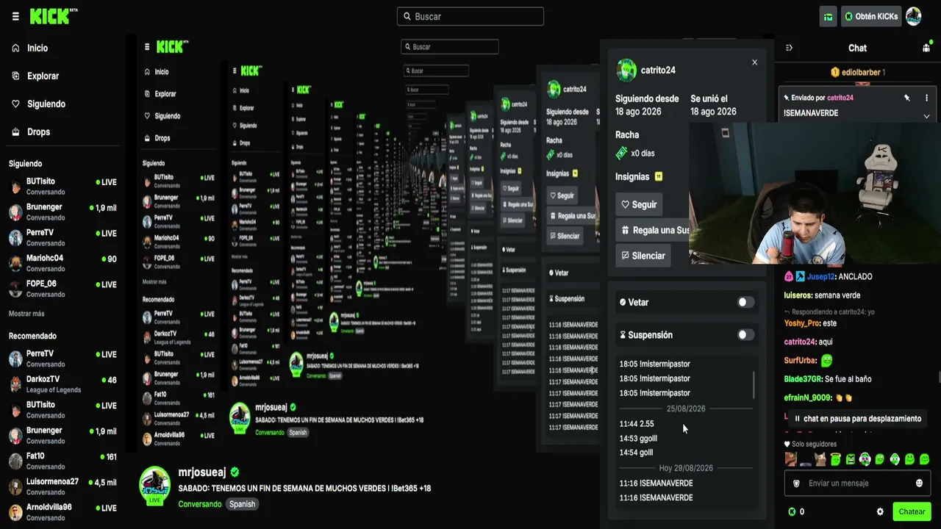This screenshot has width=941, height=529.
Task: Click the Blade37GR username in chat
Action: [x=803, y=379]
